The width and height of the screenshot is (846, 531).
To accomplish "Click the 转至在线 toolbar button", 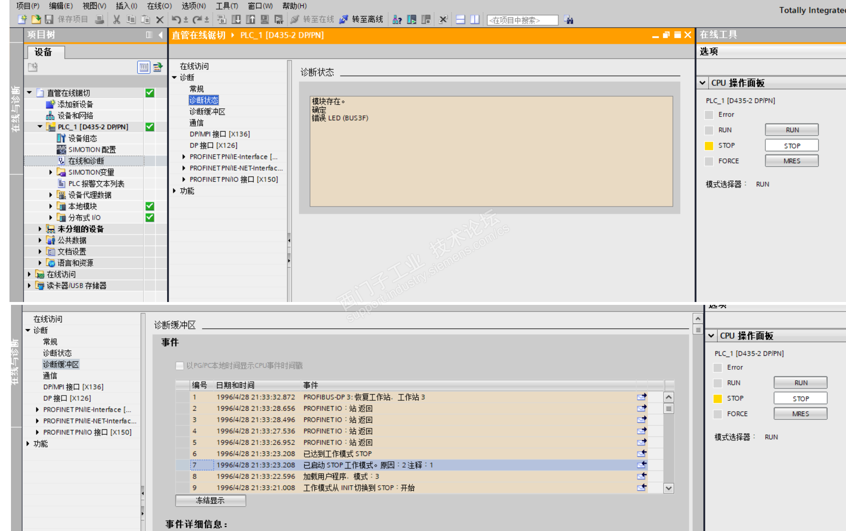I will tap(312, 20).
